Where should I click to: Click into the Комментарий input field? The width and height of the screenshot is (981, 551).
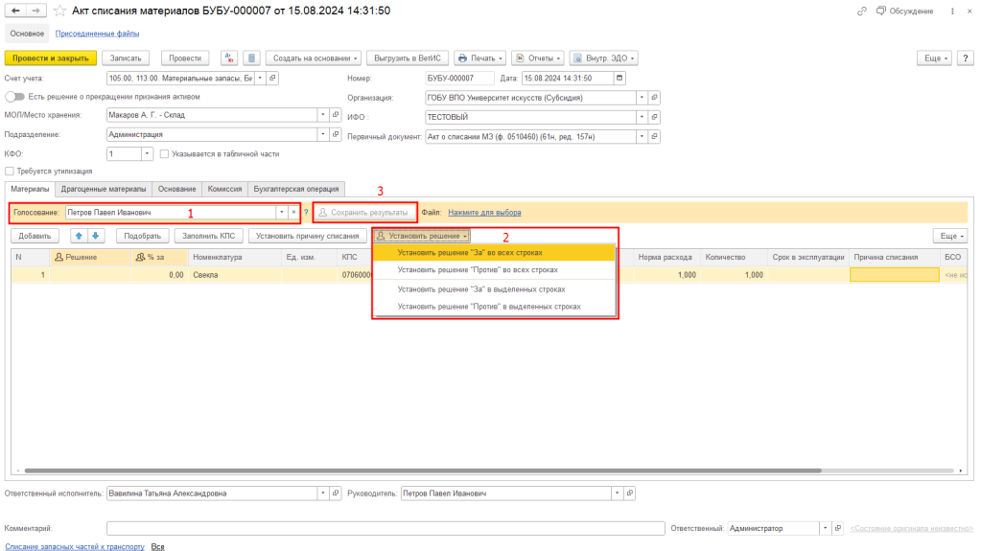(384, 528)
